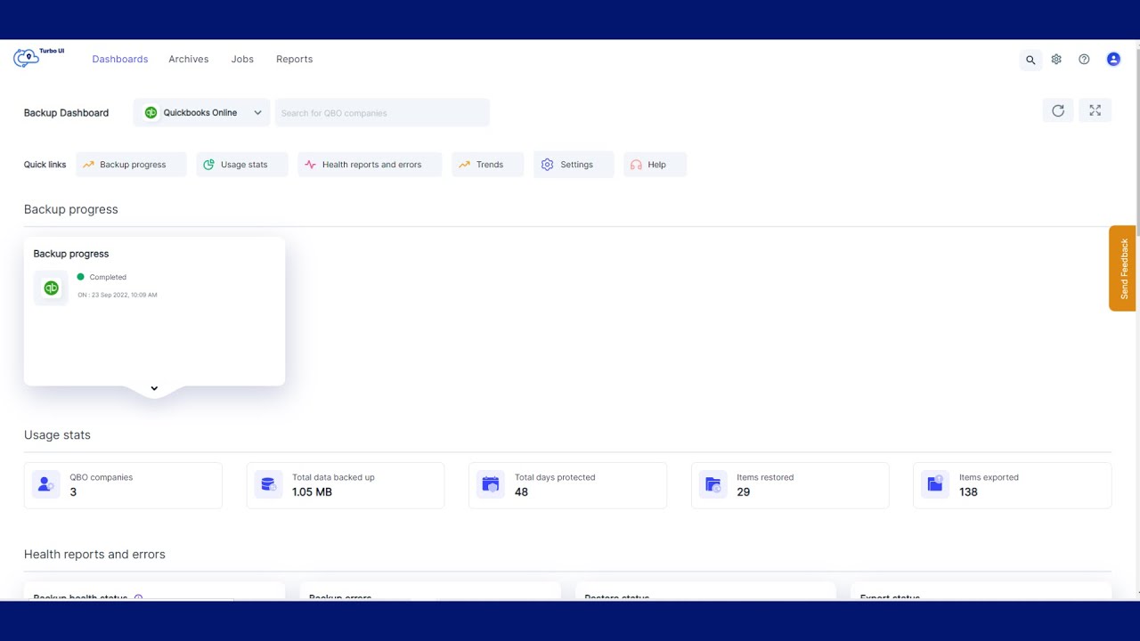Open the settings gear icon in header

[x=1056, y=60]
